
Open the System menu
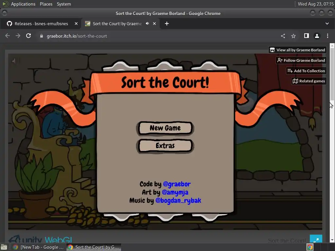point(64,4)
